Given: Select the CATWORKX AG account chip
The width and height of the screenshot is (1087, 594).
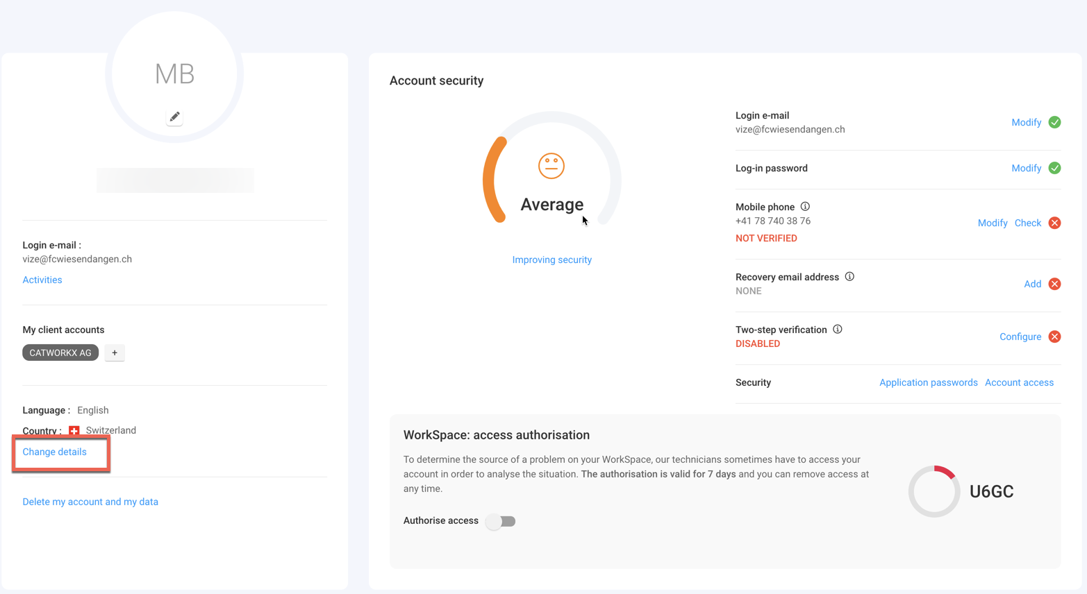Looking at the screenshot, I should click(x=60, y=353).
